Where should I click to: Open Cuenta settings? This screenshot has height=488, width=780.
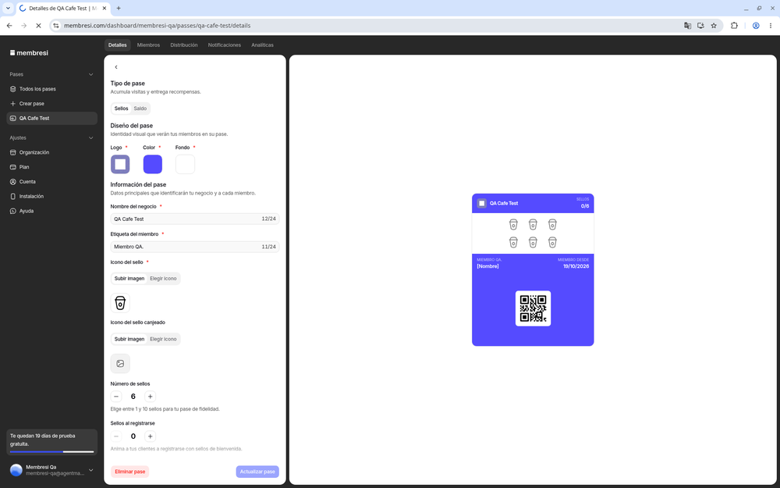pyautogui.click(x=51, y=182)
